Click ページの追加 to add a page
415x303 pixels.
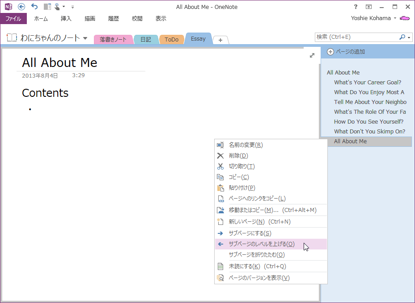tap(346, 51)
